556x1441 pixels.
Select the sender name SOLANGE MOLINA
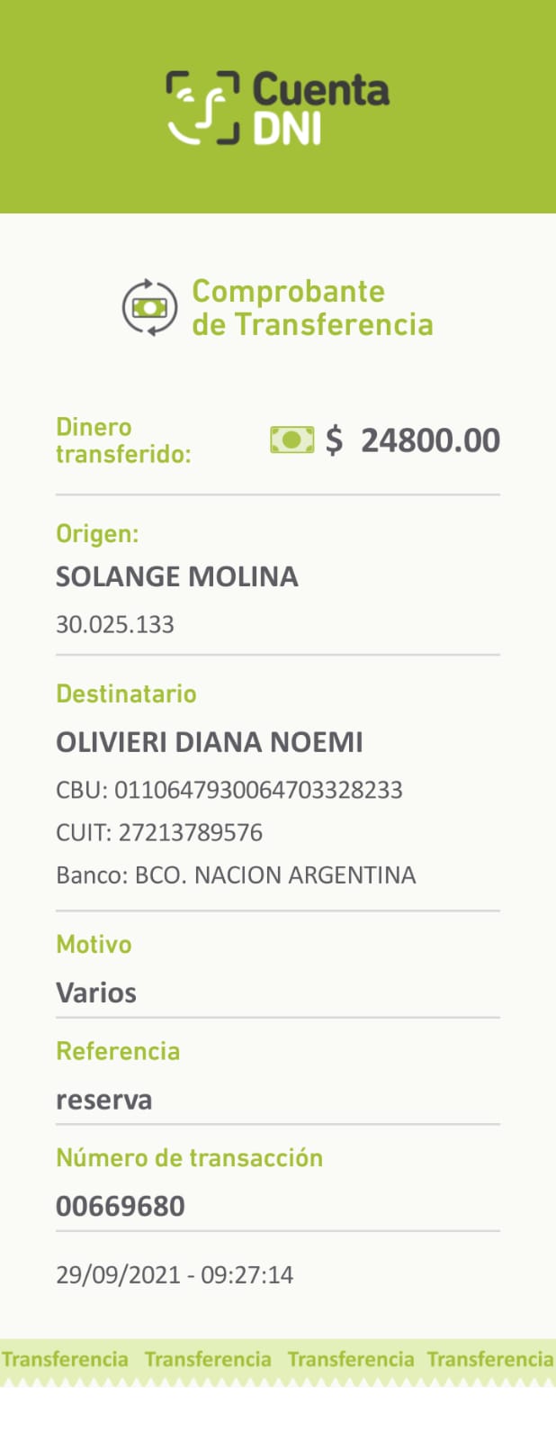coord(177,576)
